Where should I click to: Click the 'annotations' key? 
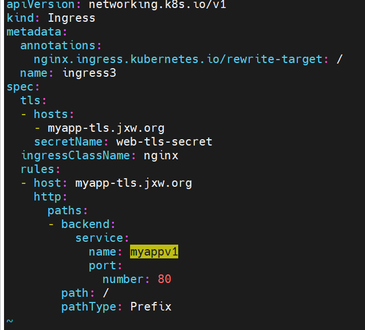pos(58,45)
